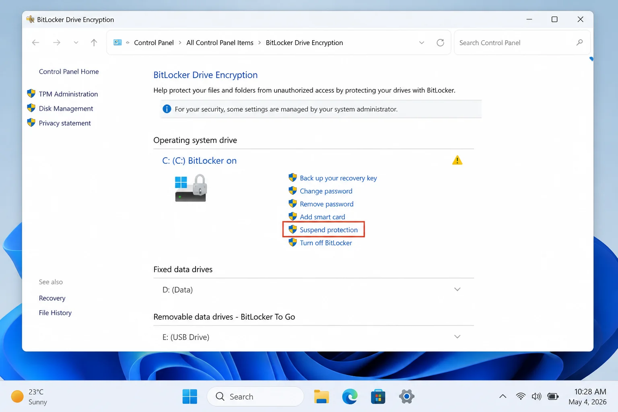The image size is (618, 412).
Task: Choose Remove password
Action: tap(327, 204)
